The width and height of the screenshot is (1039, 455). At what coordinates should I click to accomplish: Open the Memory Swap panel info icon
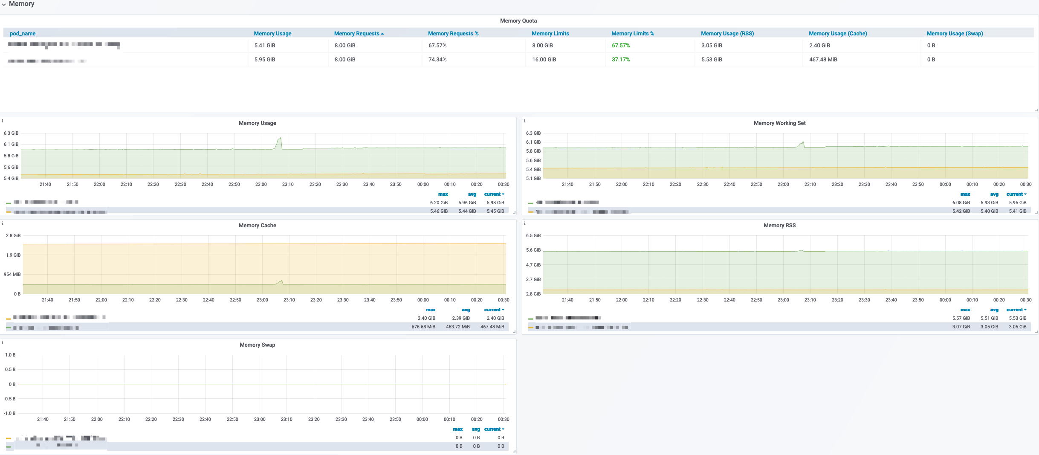point(3,342)
